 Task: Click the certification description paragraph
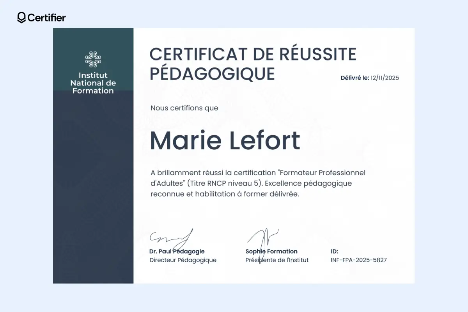pos(258,183)
